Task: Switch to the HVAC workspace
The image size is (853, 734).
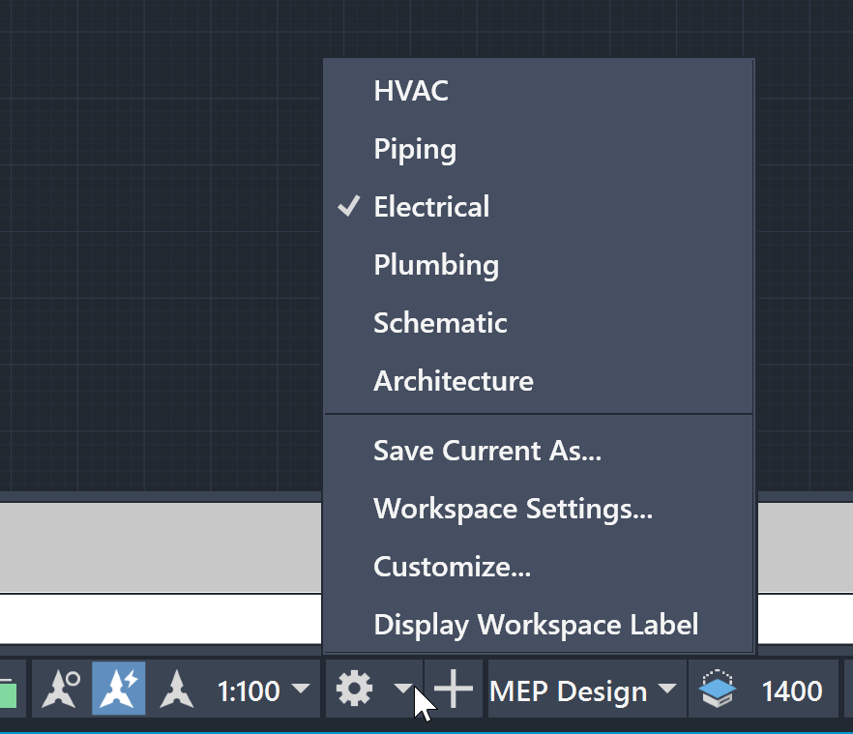Action: tap(411, 90)
